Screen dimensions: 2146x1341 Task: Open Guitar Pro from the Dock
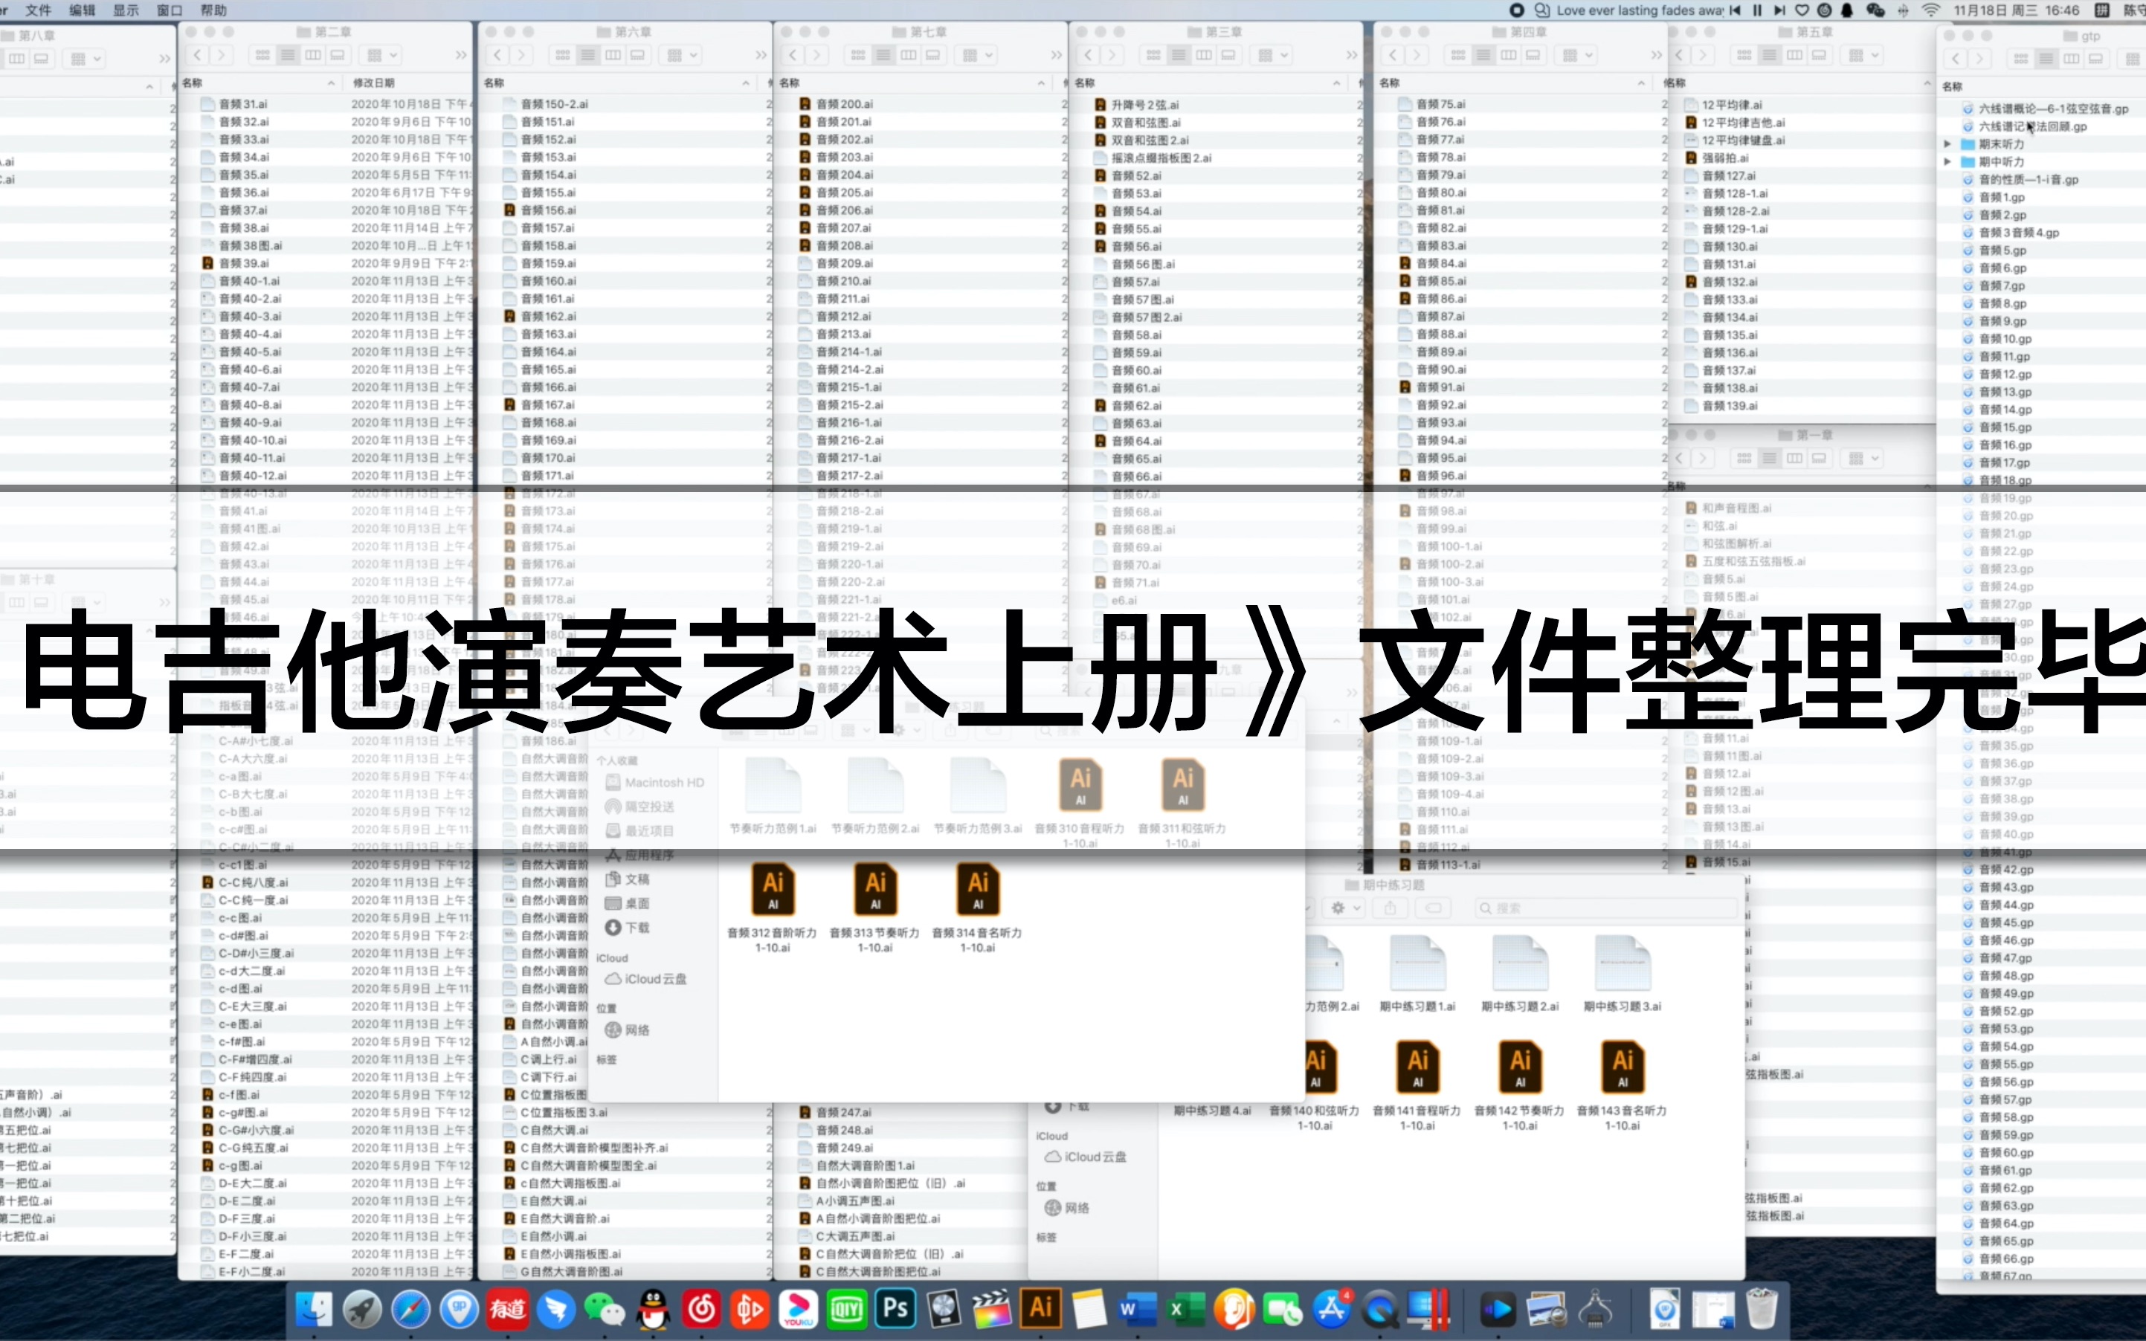coord(460,1308)
